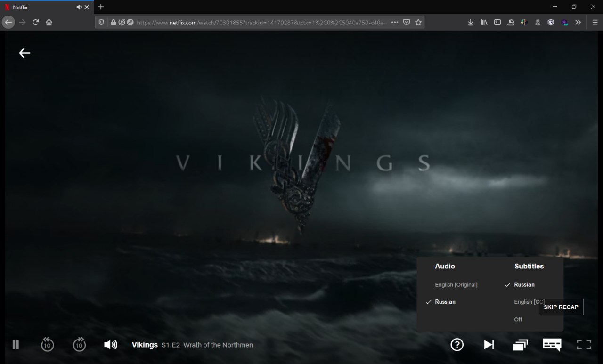The image size is (603, 364).
Task: Go back one page in Firefox
Action: click(8, 22)
